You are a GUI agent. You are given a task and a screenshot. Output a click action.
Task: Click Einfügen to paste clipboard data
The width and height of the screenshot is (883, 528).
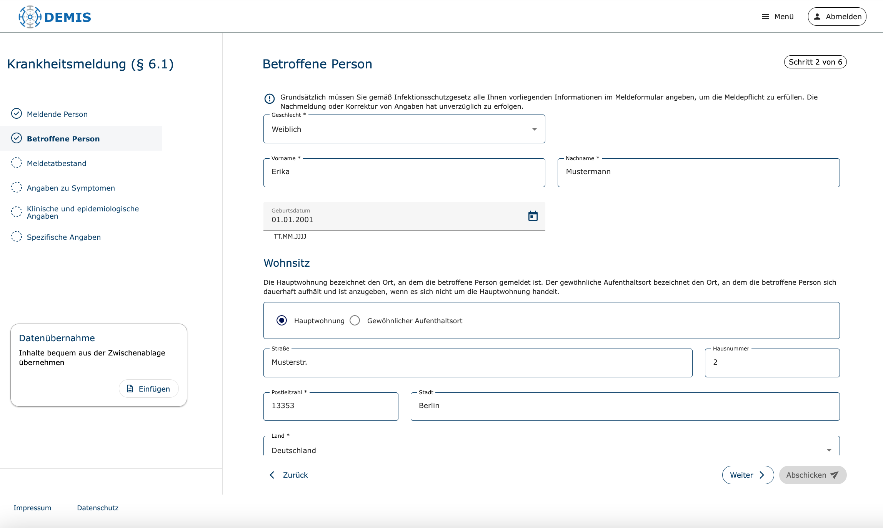pyautogui.click(x=149, y=389)
